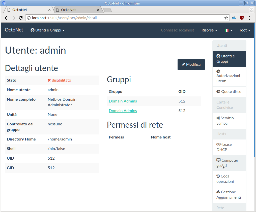This screenshot has height=212, width=256.
Task: Click the share icon beside Servizio Samba
Action: click(x=218, y=118)
